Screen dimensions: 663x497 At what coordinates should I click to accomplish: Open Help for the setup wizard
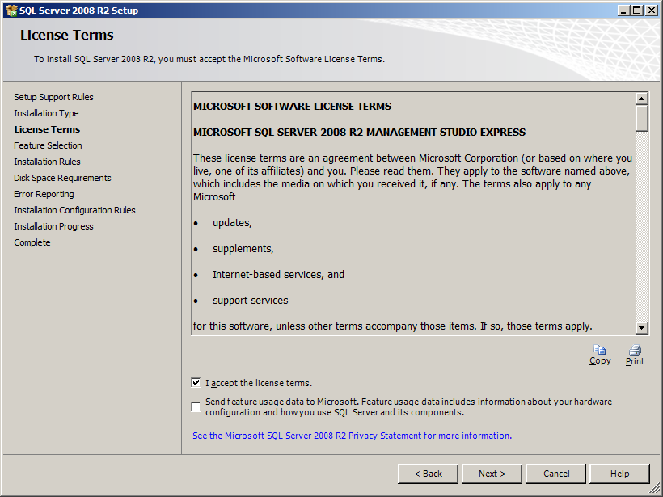pyautogui.click(x=619, y=474)
